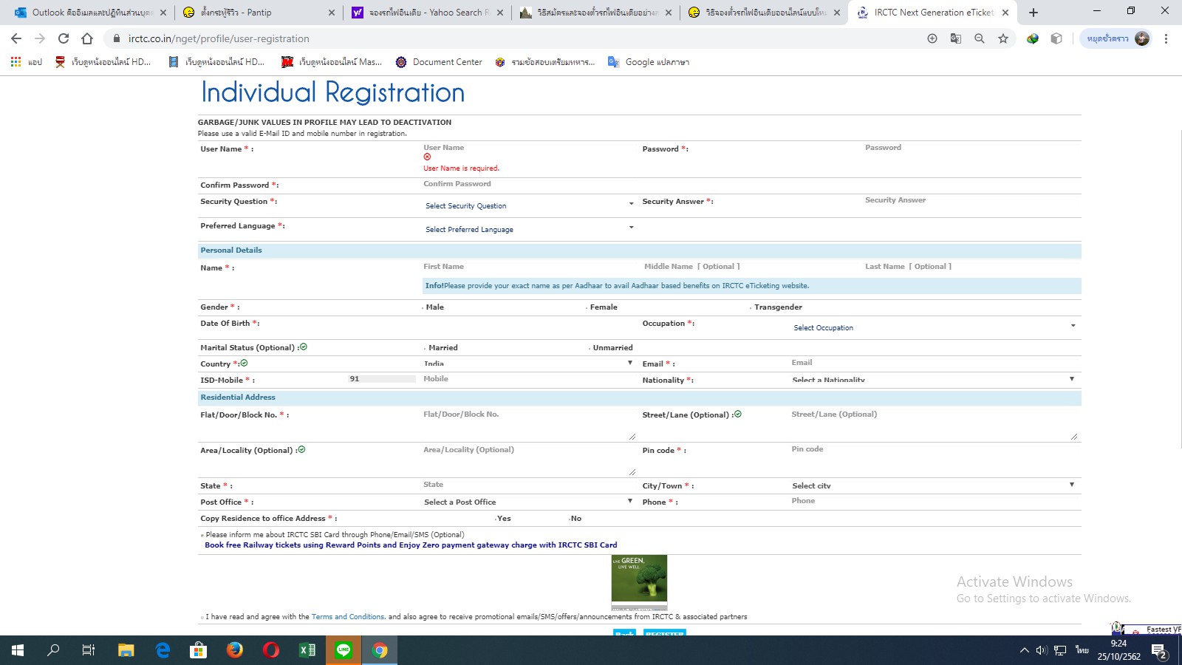Click the zoom magnifier icon in address bar

980,38
